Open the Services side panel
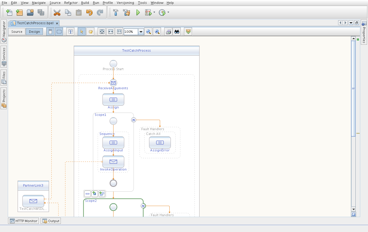This screenshot has width=368, height=232. 4,57
